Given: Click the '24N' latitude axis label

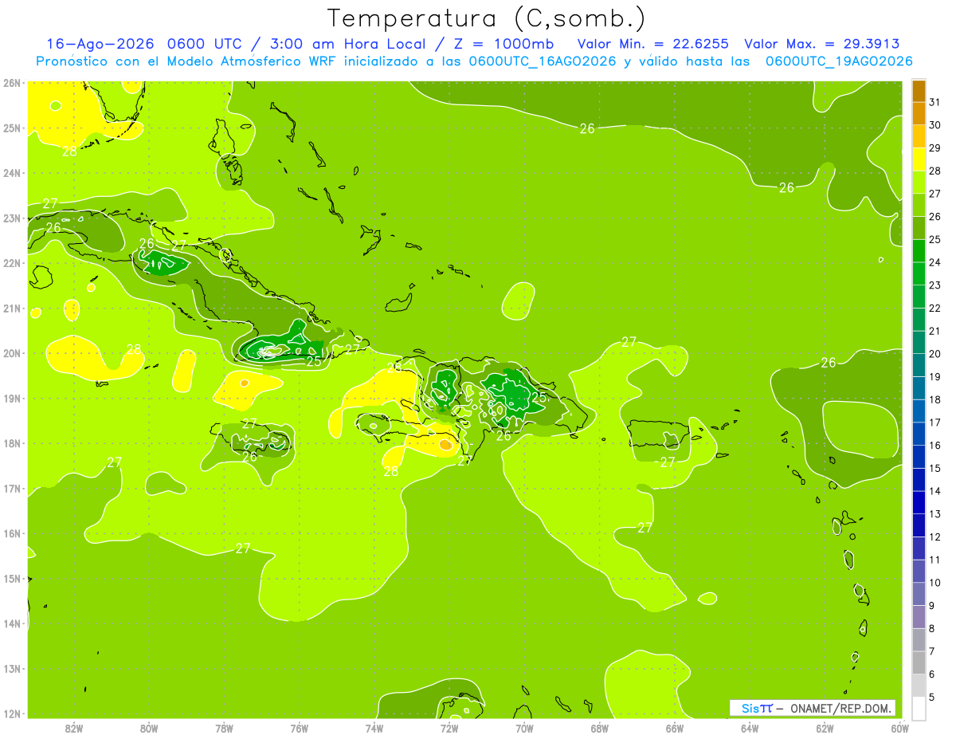Looking at the screenshot, I should pos(11,173).
